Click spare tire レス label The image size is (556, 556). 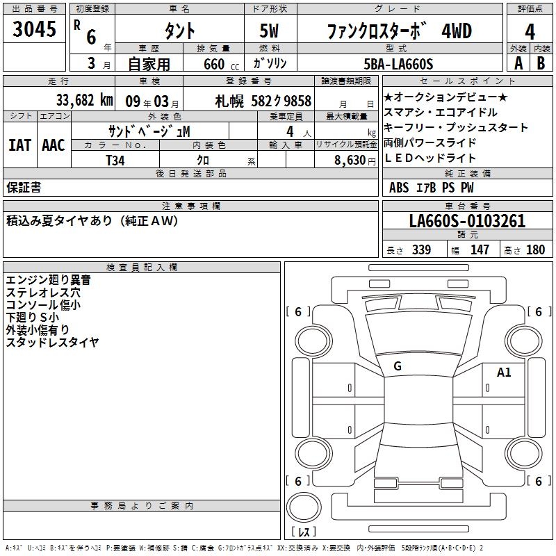click(x=304, y=531)
